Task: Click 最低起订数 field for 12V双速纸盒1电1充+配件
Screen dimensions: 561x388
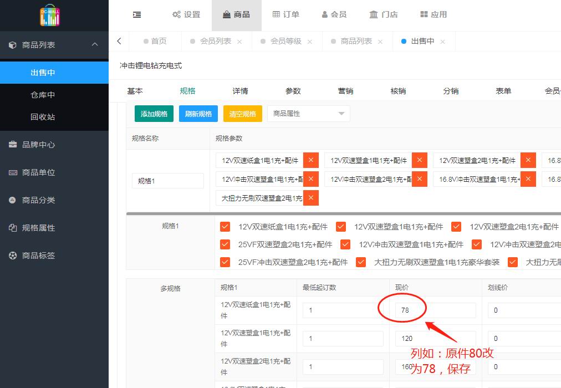Action: pos(343,310)
